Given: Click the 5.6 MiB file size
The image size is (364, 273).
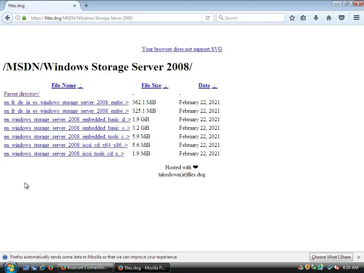Looking at the screenshot, I should 141,145.
